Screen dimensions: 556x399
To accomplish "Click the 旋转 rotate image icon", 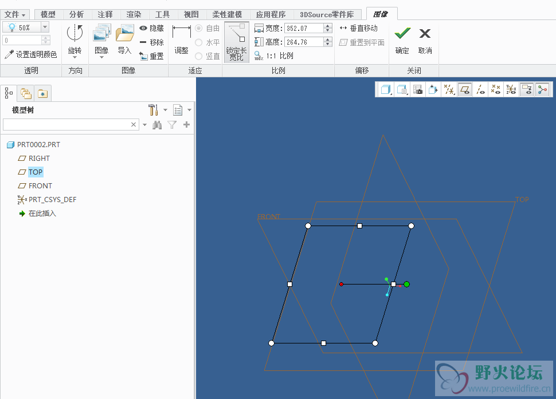I will (x=75, y=33).
